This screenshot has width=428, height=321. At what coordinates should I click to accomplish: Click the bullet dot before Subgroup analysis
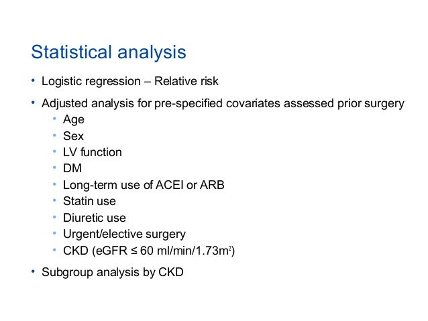tap(33, 271)
